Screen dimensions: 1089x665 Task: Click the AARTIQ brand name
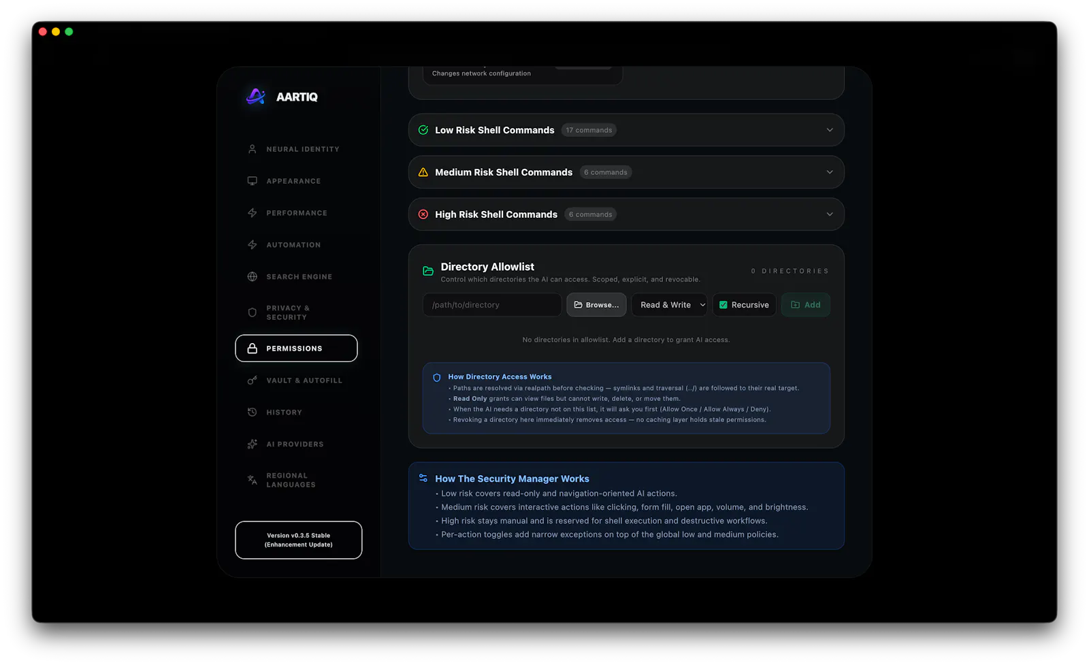(x=297, y=97)
